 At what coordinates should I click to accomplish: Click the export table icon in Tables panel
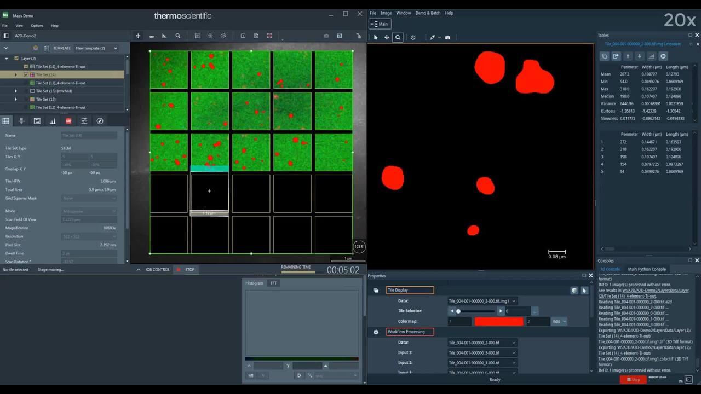point(616,56)
